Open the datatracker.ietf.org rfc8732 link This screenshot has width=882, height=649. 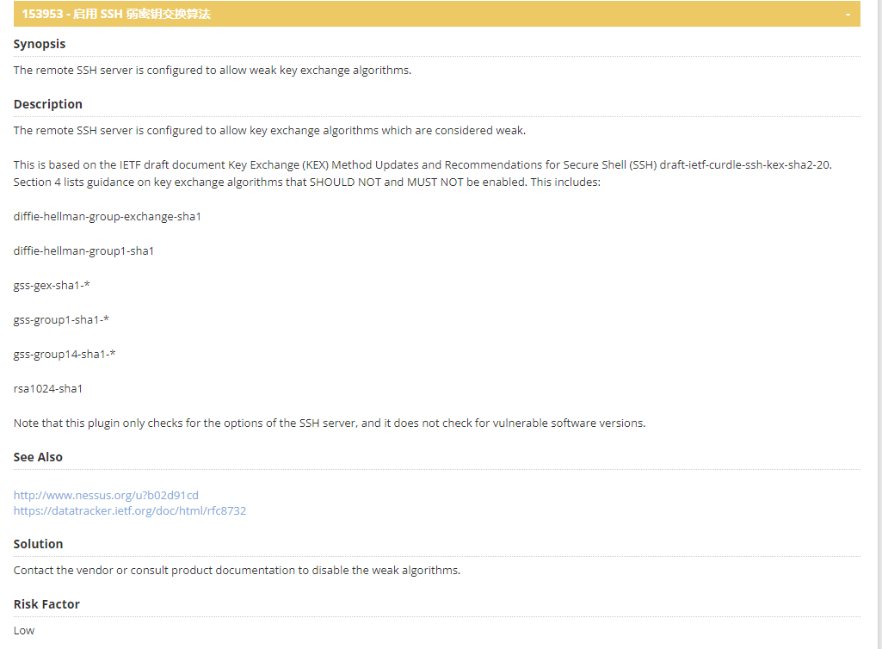pyautogui.click(x=130, y=510)
